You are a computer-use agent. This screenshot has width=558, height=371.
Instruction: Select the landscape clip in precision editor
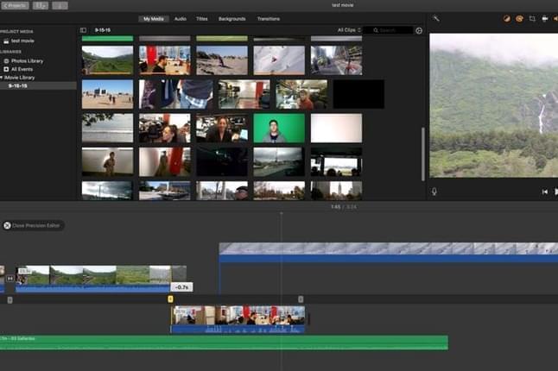(93, 279)
